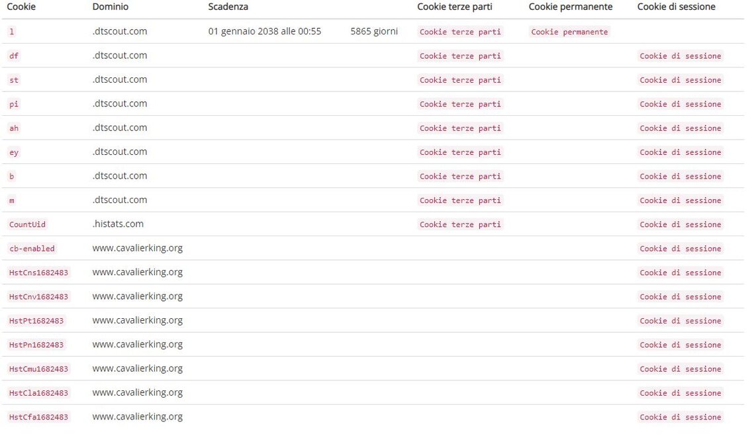This screenshot has width=750, height=436.
Task: Select cookie name b
Action: (12, 177)
